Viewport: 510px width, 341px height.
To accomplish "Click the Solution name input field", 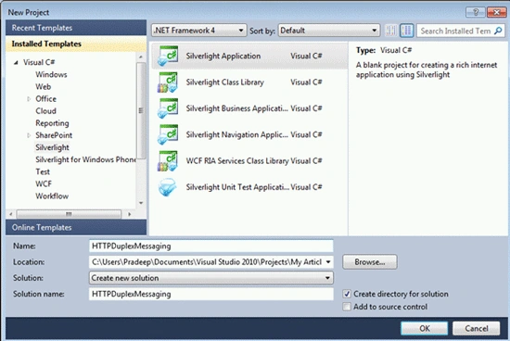I will 211,294.
